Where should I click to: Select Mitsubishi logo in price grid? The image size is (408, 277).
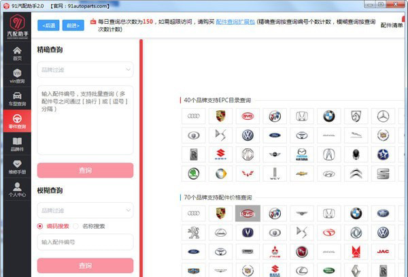tap(275, 252)
